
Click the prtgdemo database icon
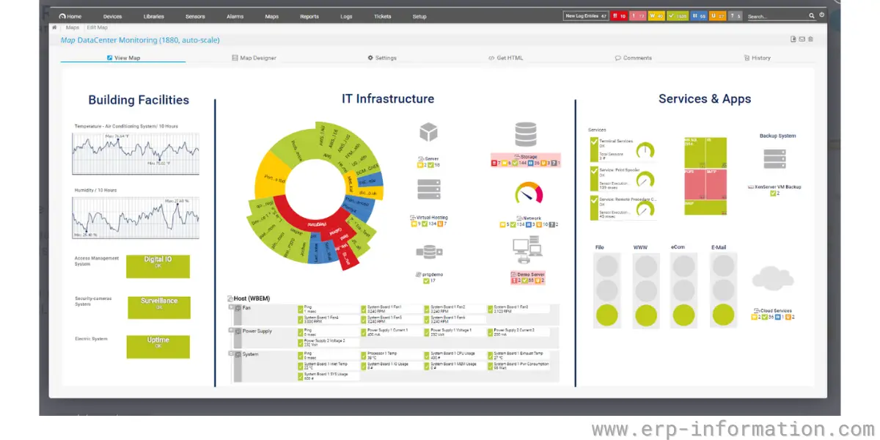tap(428, 252)
